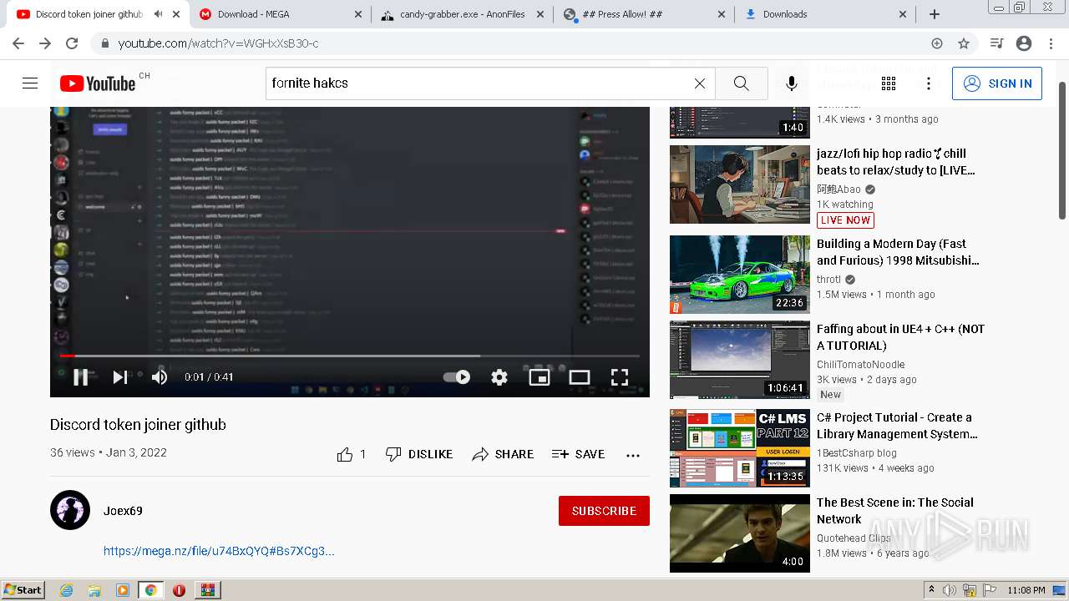The height and width of the screenshot is (601, 1069).
Task: Click install/add icon in address bar
Action: click(937, 43)
